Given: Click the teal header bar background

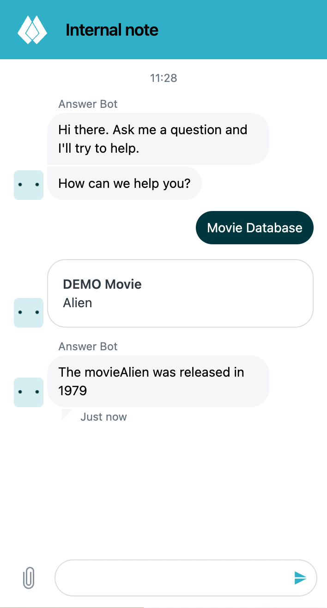Looking at the screenshot, I should (x=240, y=30).
